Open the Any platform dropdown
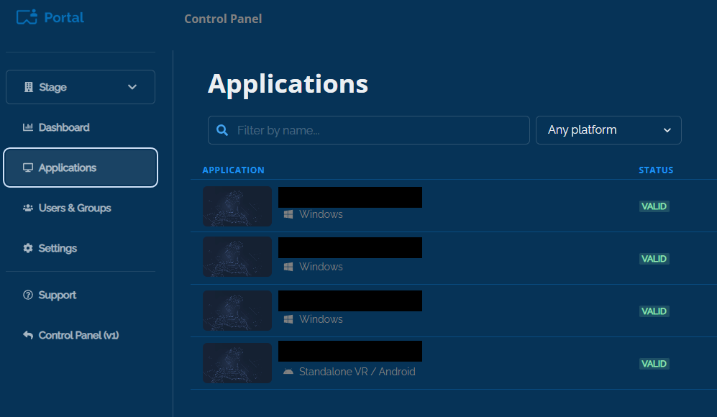Image resolution: width=717 pixels, height=417 pixels. click(x=608, y=130)
